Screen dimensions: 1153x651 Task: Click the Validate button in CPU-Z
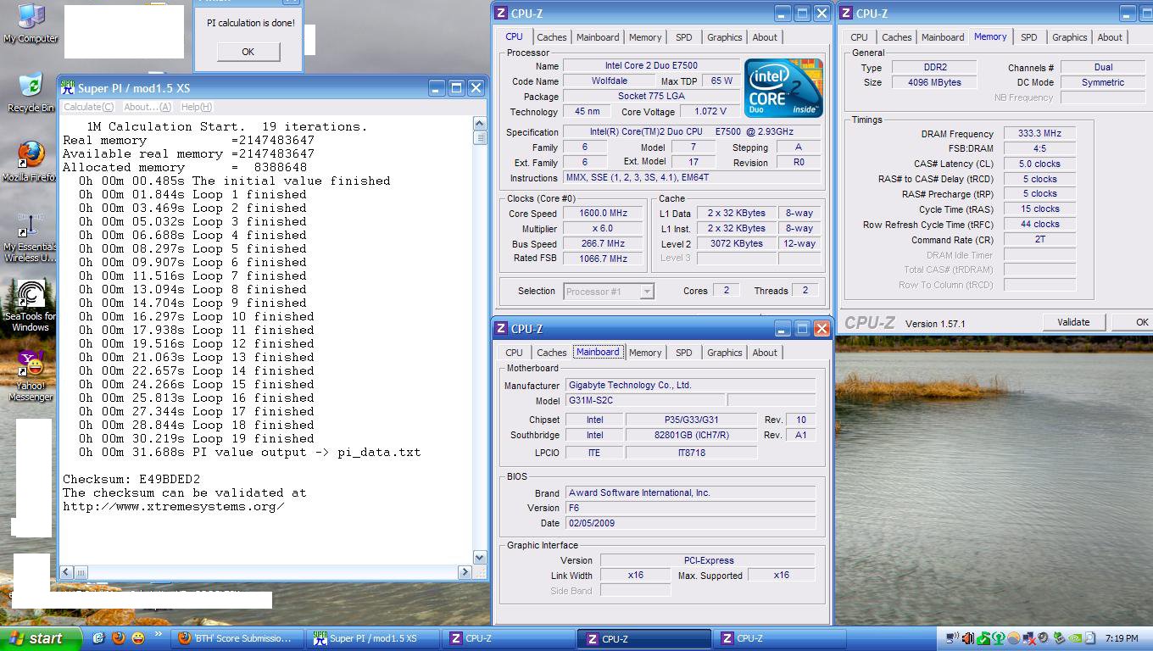(1072, 322)
